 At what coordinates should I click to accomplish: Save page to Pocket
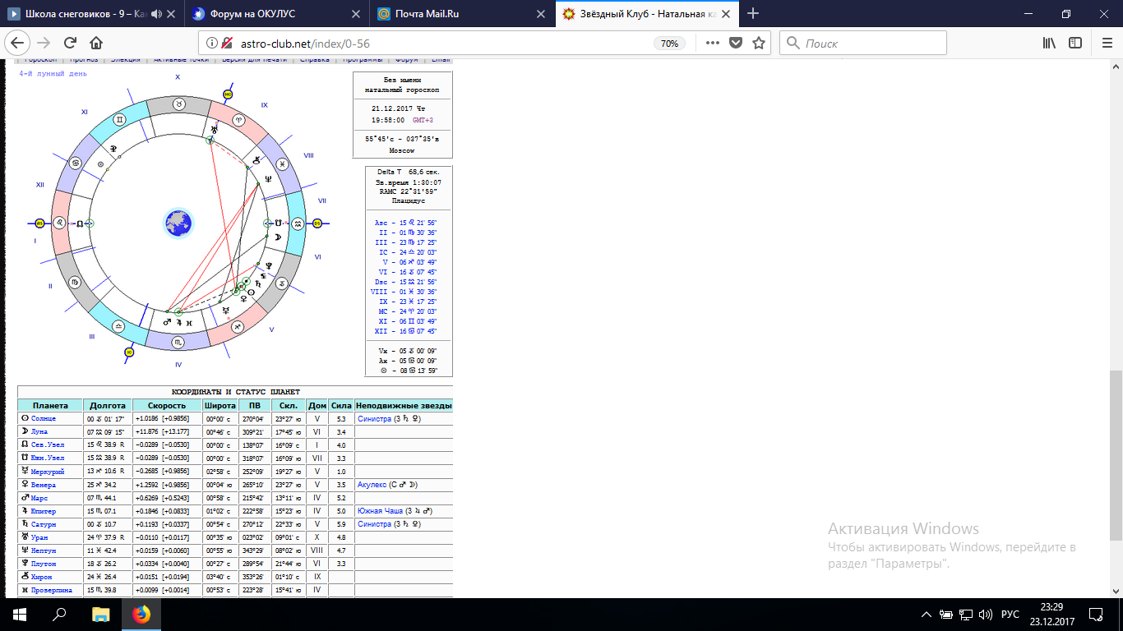736,43
